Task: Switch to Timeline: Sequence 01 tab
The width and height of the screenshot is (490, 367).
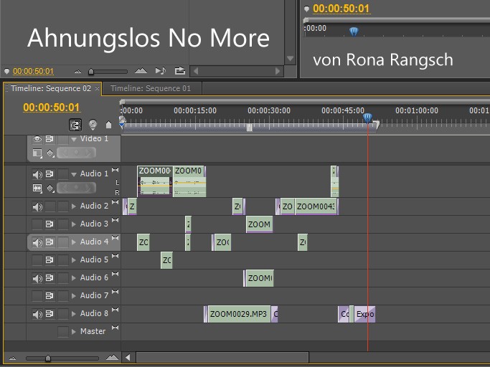Action: point(151,88)
